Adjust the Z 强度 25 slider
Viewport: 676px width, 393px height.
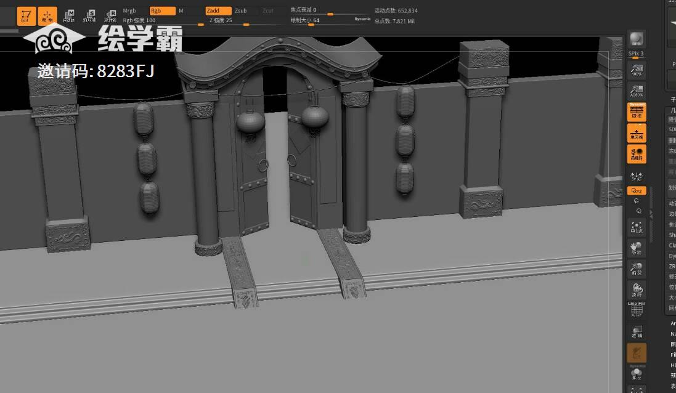coord(245,21)
